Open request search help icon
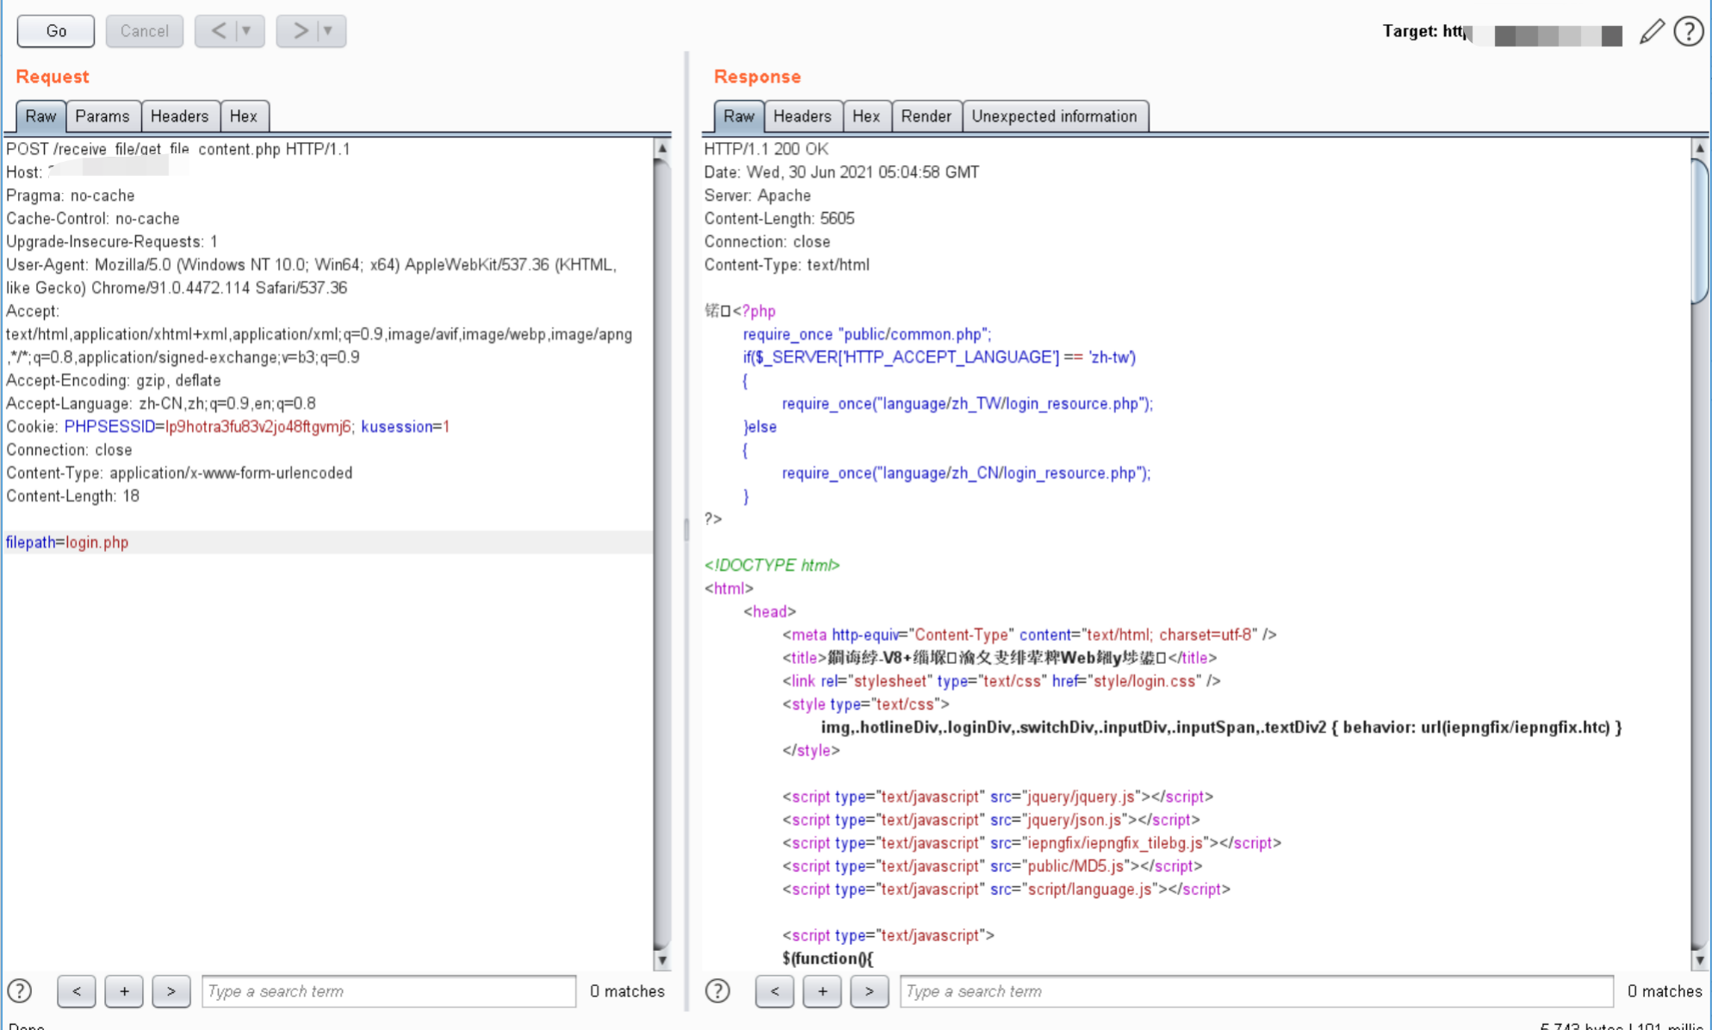Screen dimensions: 1712x1030 click(19, 991)
